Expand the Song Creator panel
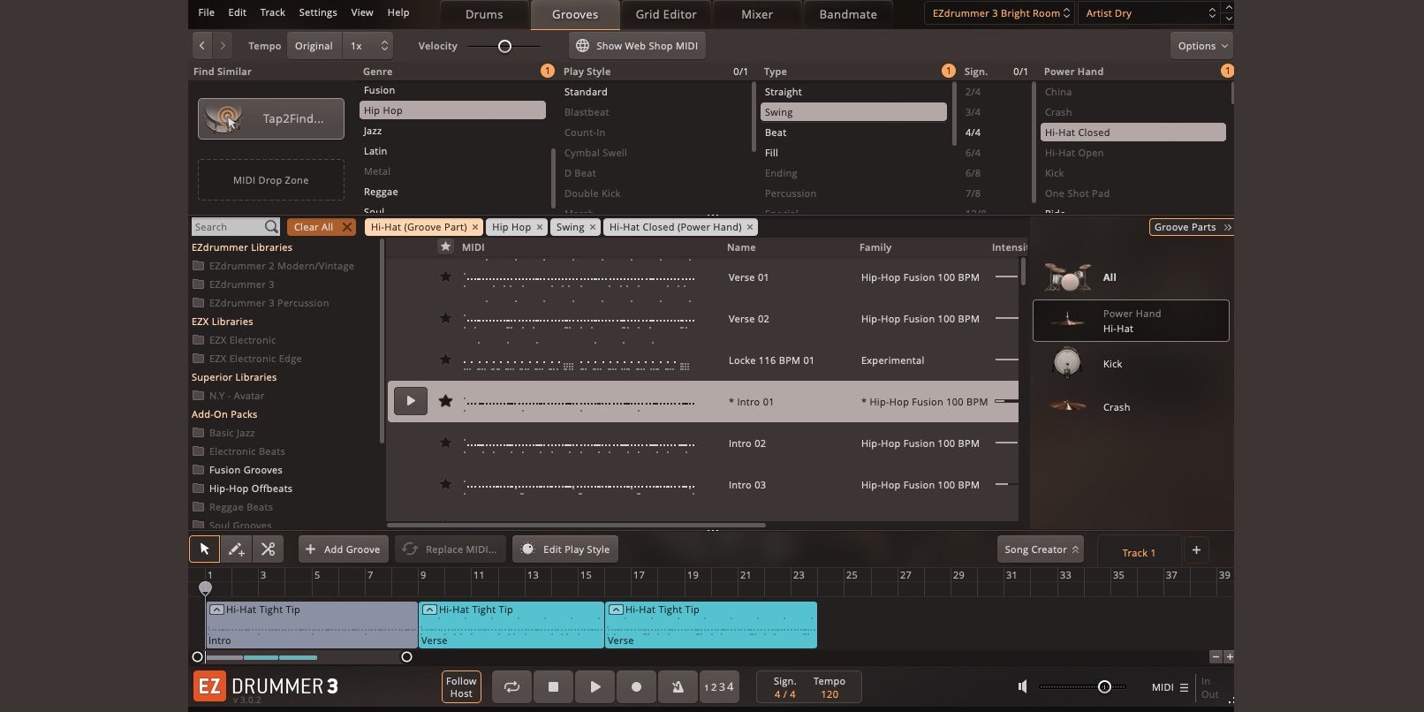The height and width of the screenshot is (712, 1424). coord(1041,549)
